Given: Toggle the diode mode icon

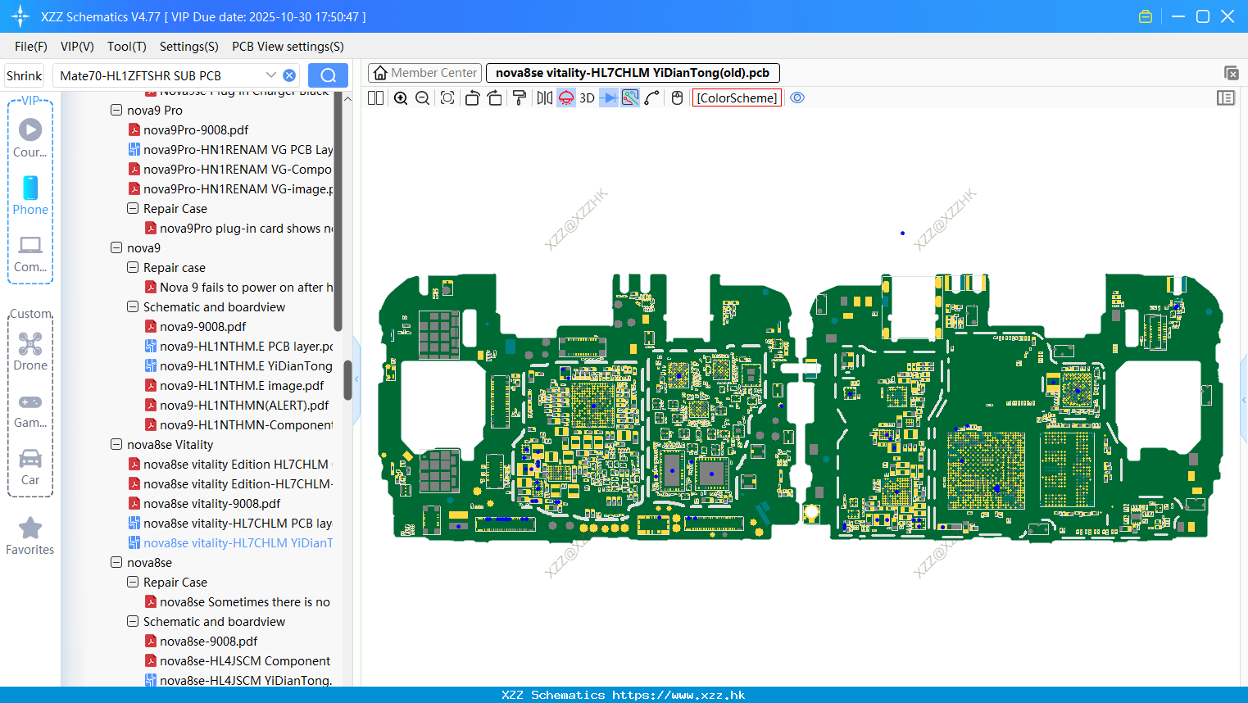Looking at the screenshot, I should (609, 98).
